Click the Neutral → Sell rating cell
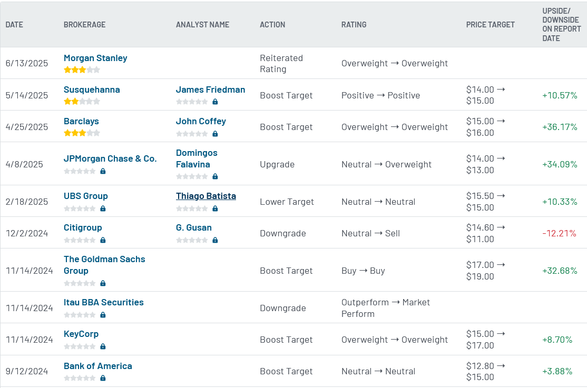 tap(370, 233)
